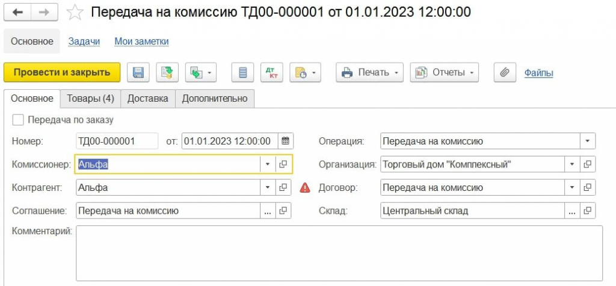The image size is (616, 286).
Task: Click the Договор field Передача на комиссию
Action: (x=473, y=188)
